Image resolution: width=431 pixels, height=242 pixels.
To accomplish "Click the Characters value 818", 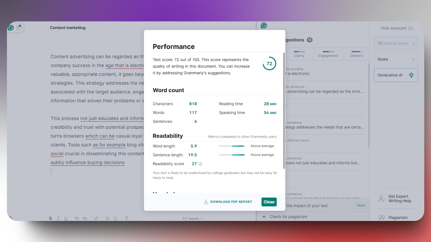I will 193,104.
